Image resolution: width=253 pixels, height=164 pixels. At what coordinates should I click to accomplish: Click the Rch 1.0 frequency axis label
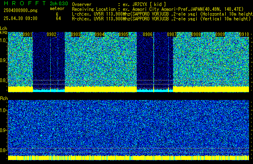pos(3,110)
